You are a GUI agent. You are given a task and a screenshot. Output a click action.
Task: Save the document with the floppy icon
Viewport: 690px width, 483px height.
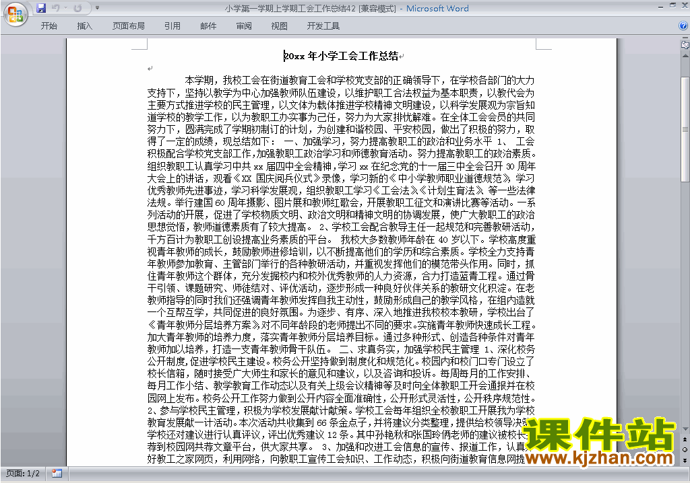point(41,8)
